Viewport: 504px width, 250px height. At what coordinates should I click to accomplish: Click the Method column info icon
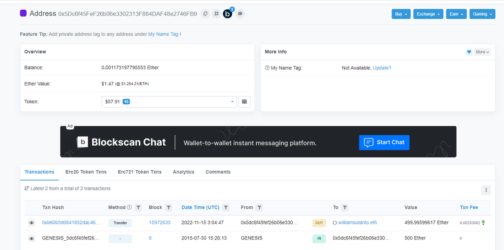tap(129, 207)
